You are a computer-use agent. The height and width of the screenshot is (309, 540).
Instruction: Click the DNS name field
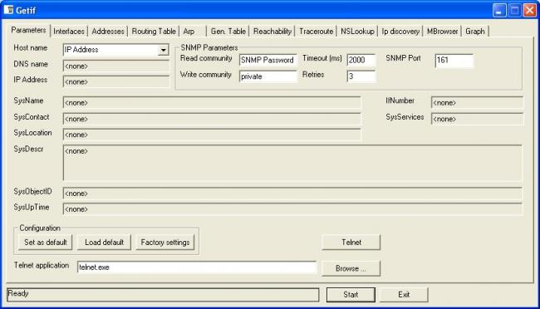(x=116, y=66)
